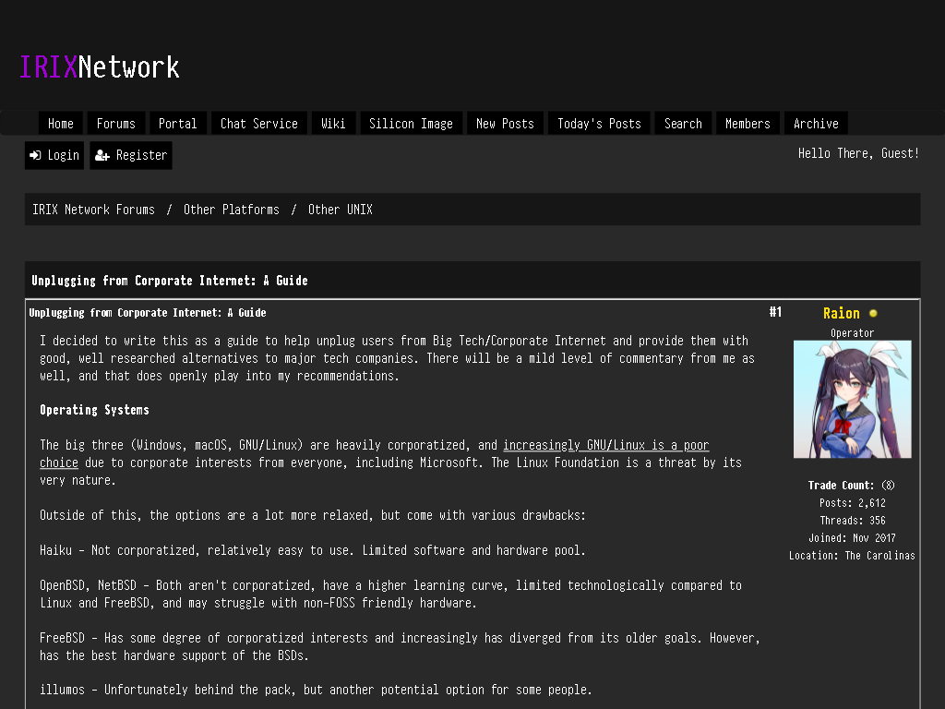The height and width of the screenshot is (709, 945).
Task: Open Other UNIX breadcrumb link
Action: pyautogui.click(x=341, y=210)
